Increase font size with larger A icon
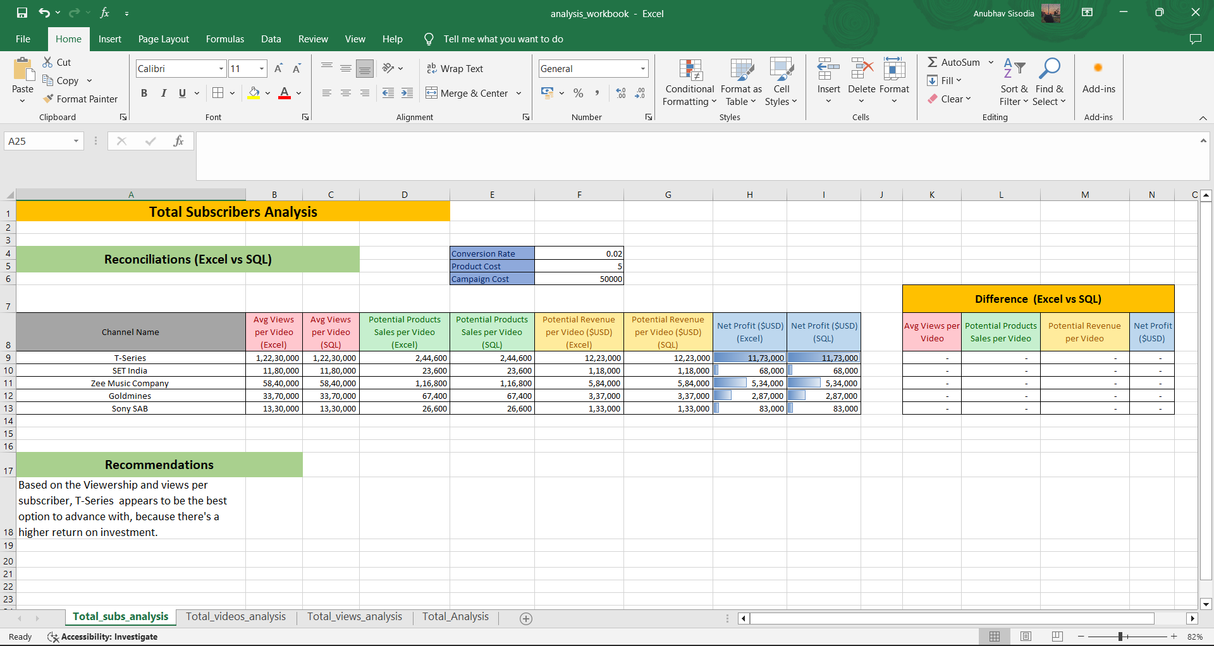Viewport: 1214px width, 646px height. [278, 68]
